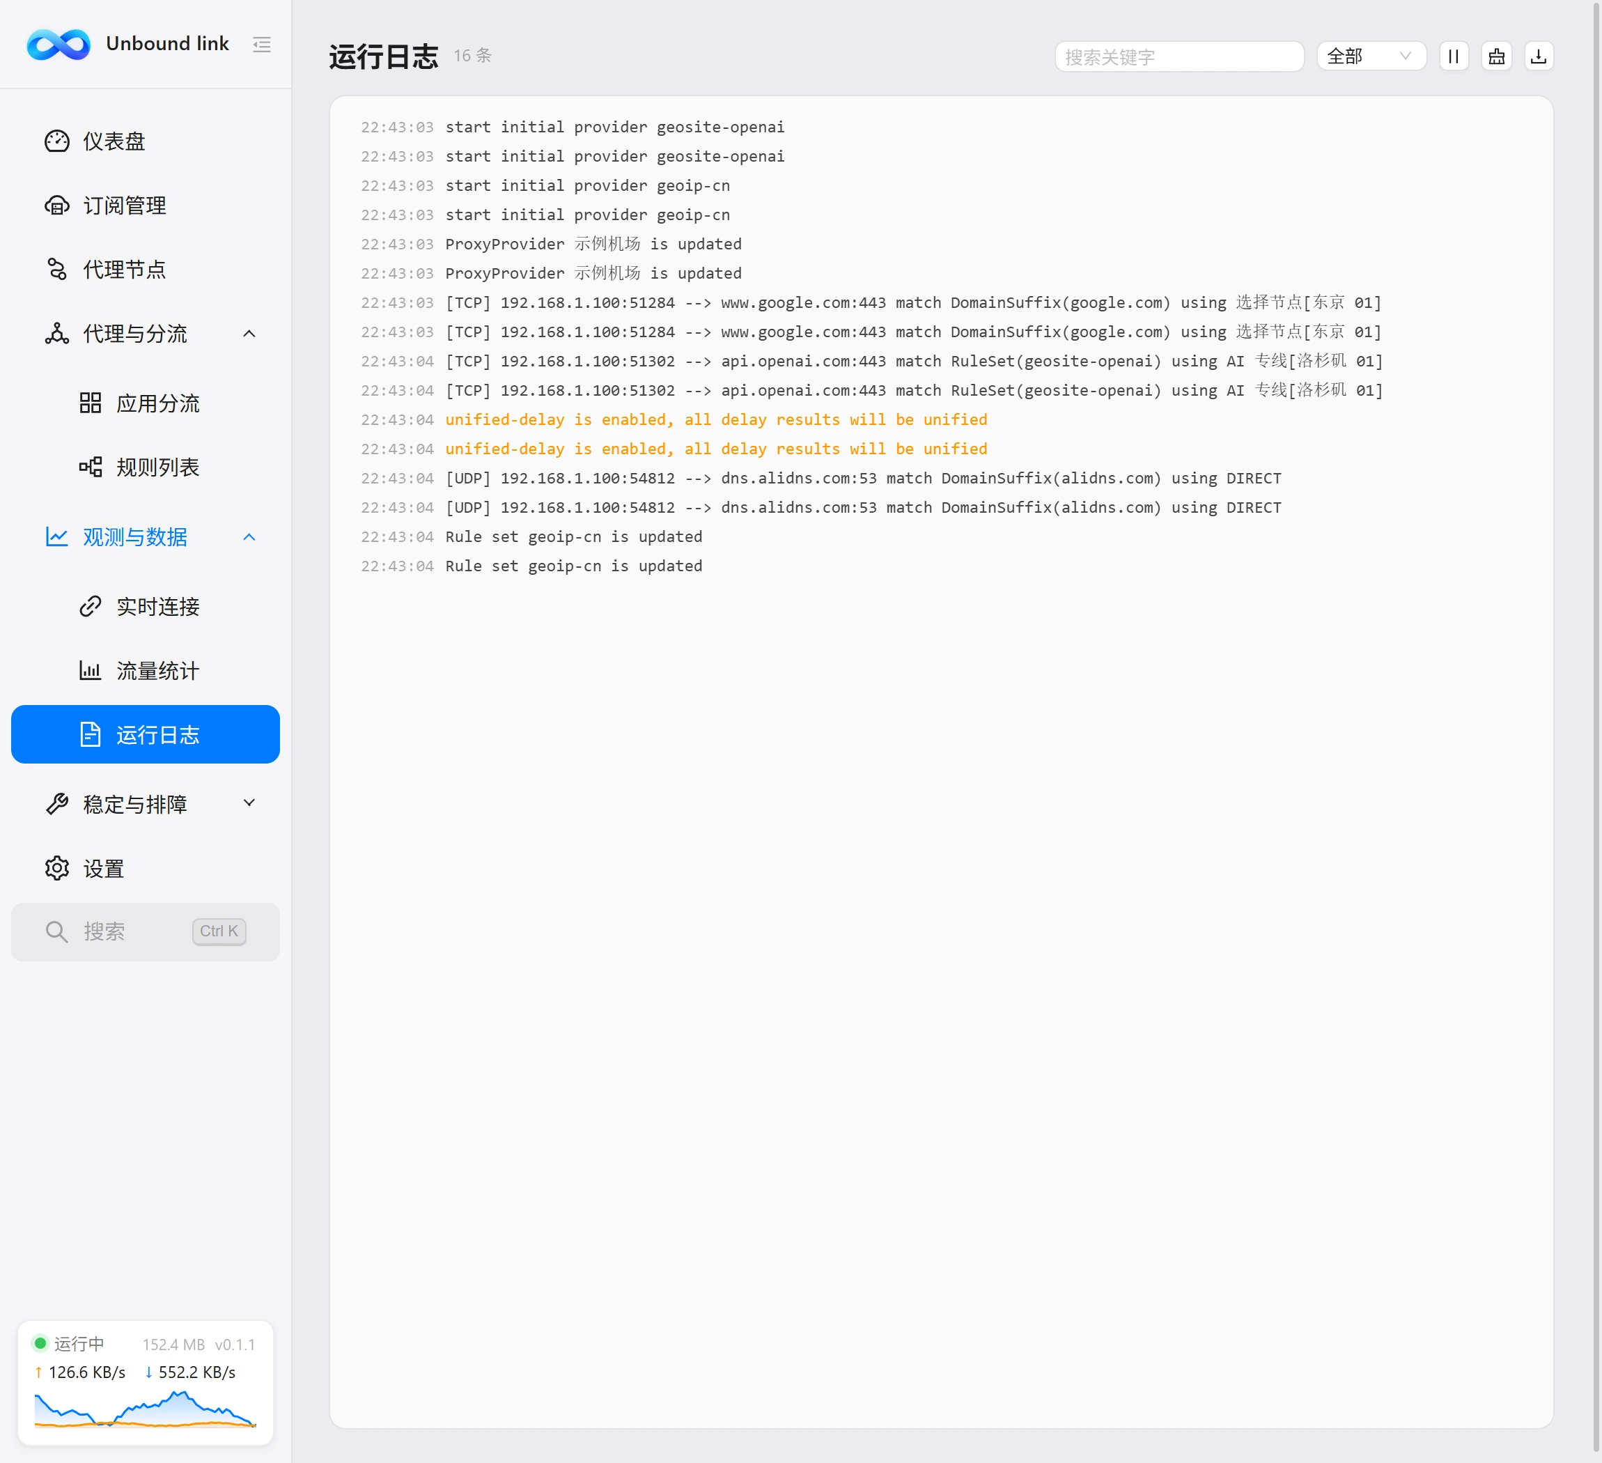Click the 代理节点 nodes icon
Image resolution: width=1602 pixels, height=1463 pixels.
click(x=56, y=270)
